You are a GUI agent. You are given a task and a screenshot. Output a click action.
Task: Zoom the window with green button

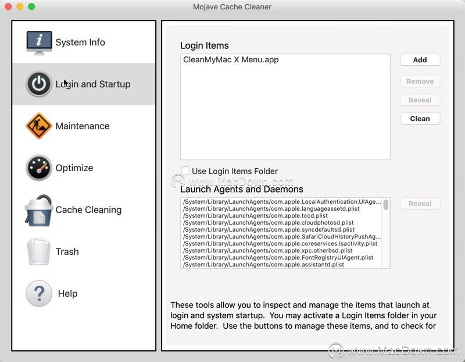coord(31,6)
